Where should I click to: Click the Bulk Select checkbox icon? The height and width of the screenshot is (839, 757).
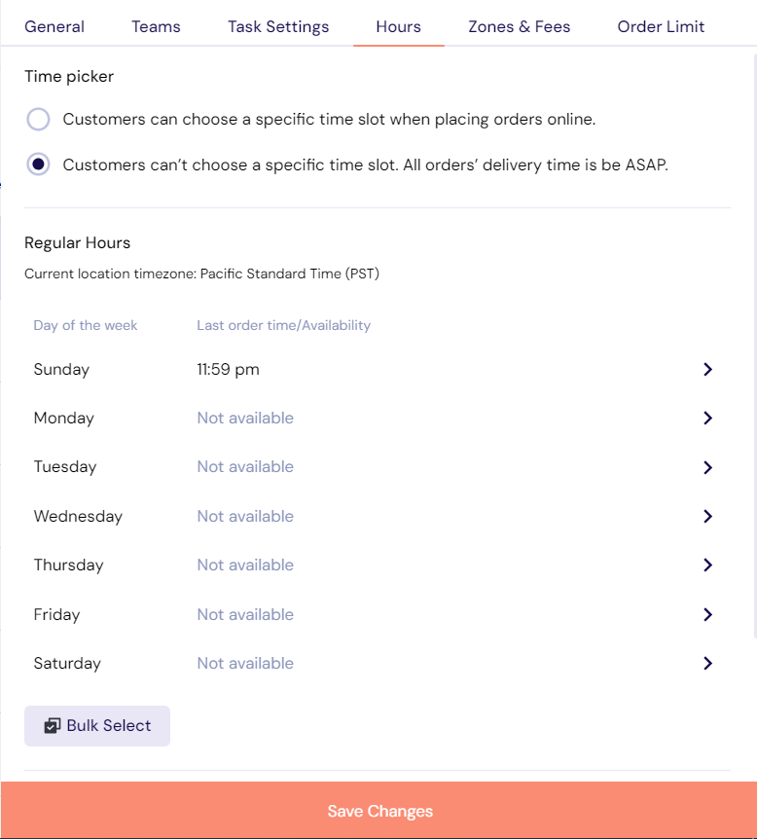pyautogui.click(x=52, y=725)
